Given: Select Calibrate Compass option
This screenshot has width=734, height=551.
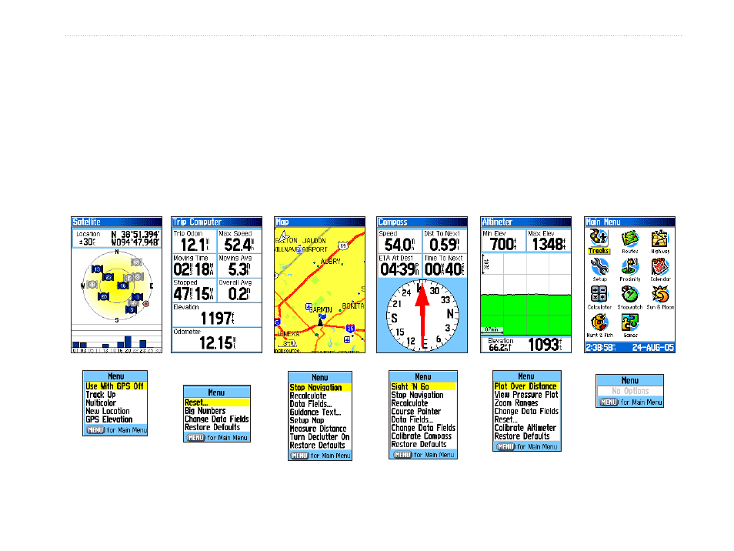Looking at the screenshot, I should pyautogui.click(x=423, y=436).
